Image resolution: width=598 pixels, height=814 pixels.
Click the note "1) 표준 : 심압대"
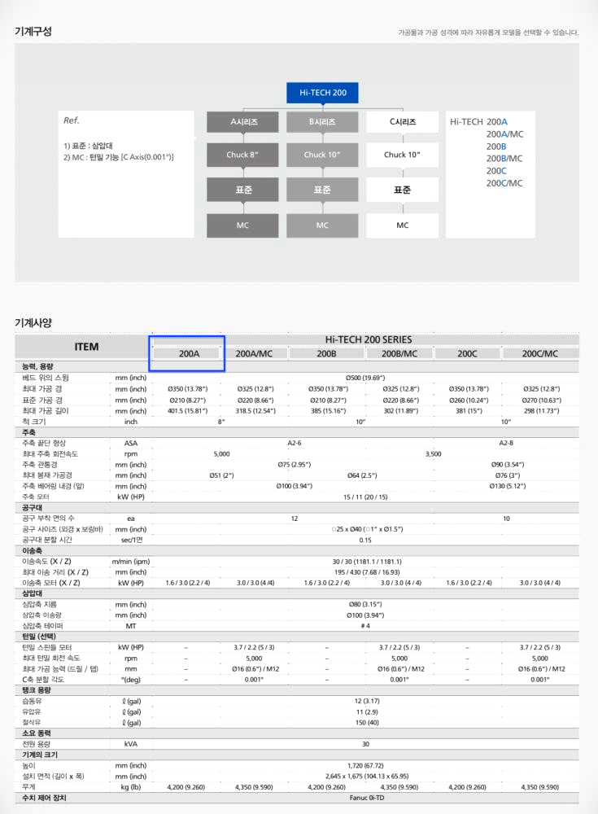point(88,146)
